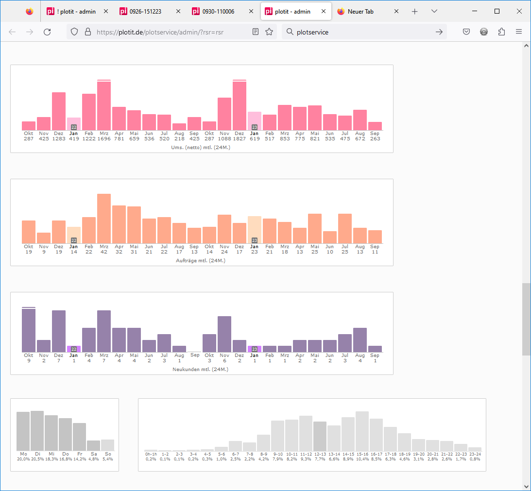Bookmark this page with star icon
Viewport: 531px width, 491px height.
[269, 32]
